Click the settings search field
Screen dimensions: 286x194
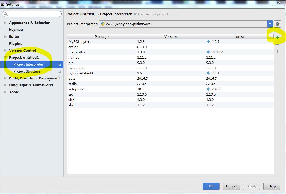[32, 14]
